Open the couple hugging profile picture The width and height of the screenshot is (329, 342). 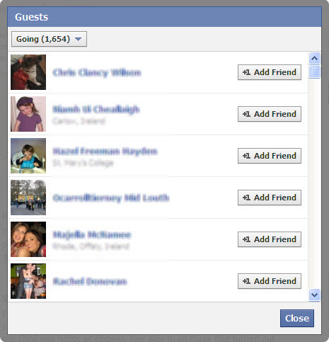[x=28, y=281]
